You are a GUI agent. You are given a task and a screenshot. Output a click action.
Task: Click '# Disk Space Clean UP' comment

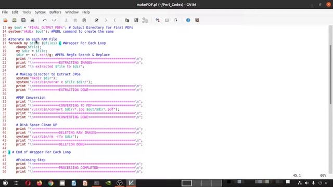[36, 125]
